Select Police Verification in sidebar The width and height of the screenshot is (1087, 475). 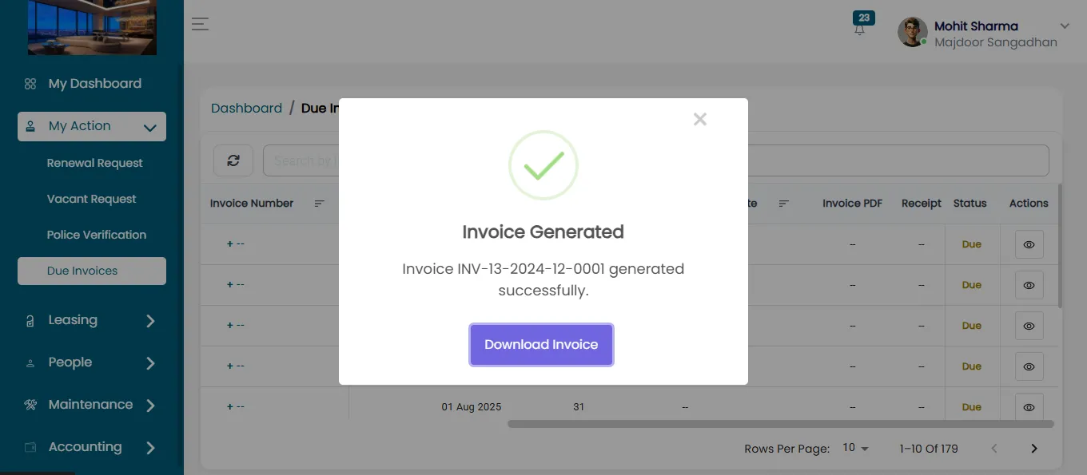tap(97, 235)
